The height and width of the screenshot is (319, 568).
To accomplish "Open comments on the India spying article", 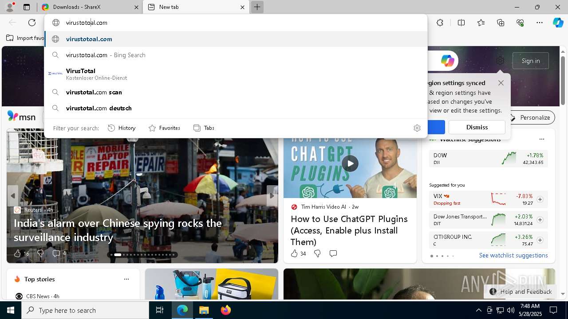I will click(59, 253).
